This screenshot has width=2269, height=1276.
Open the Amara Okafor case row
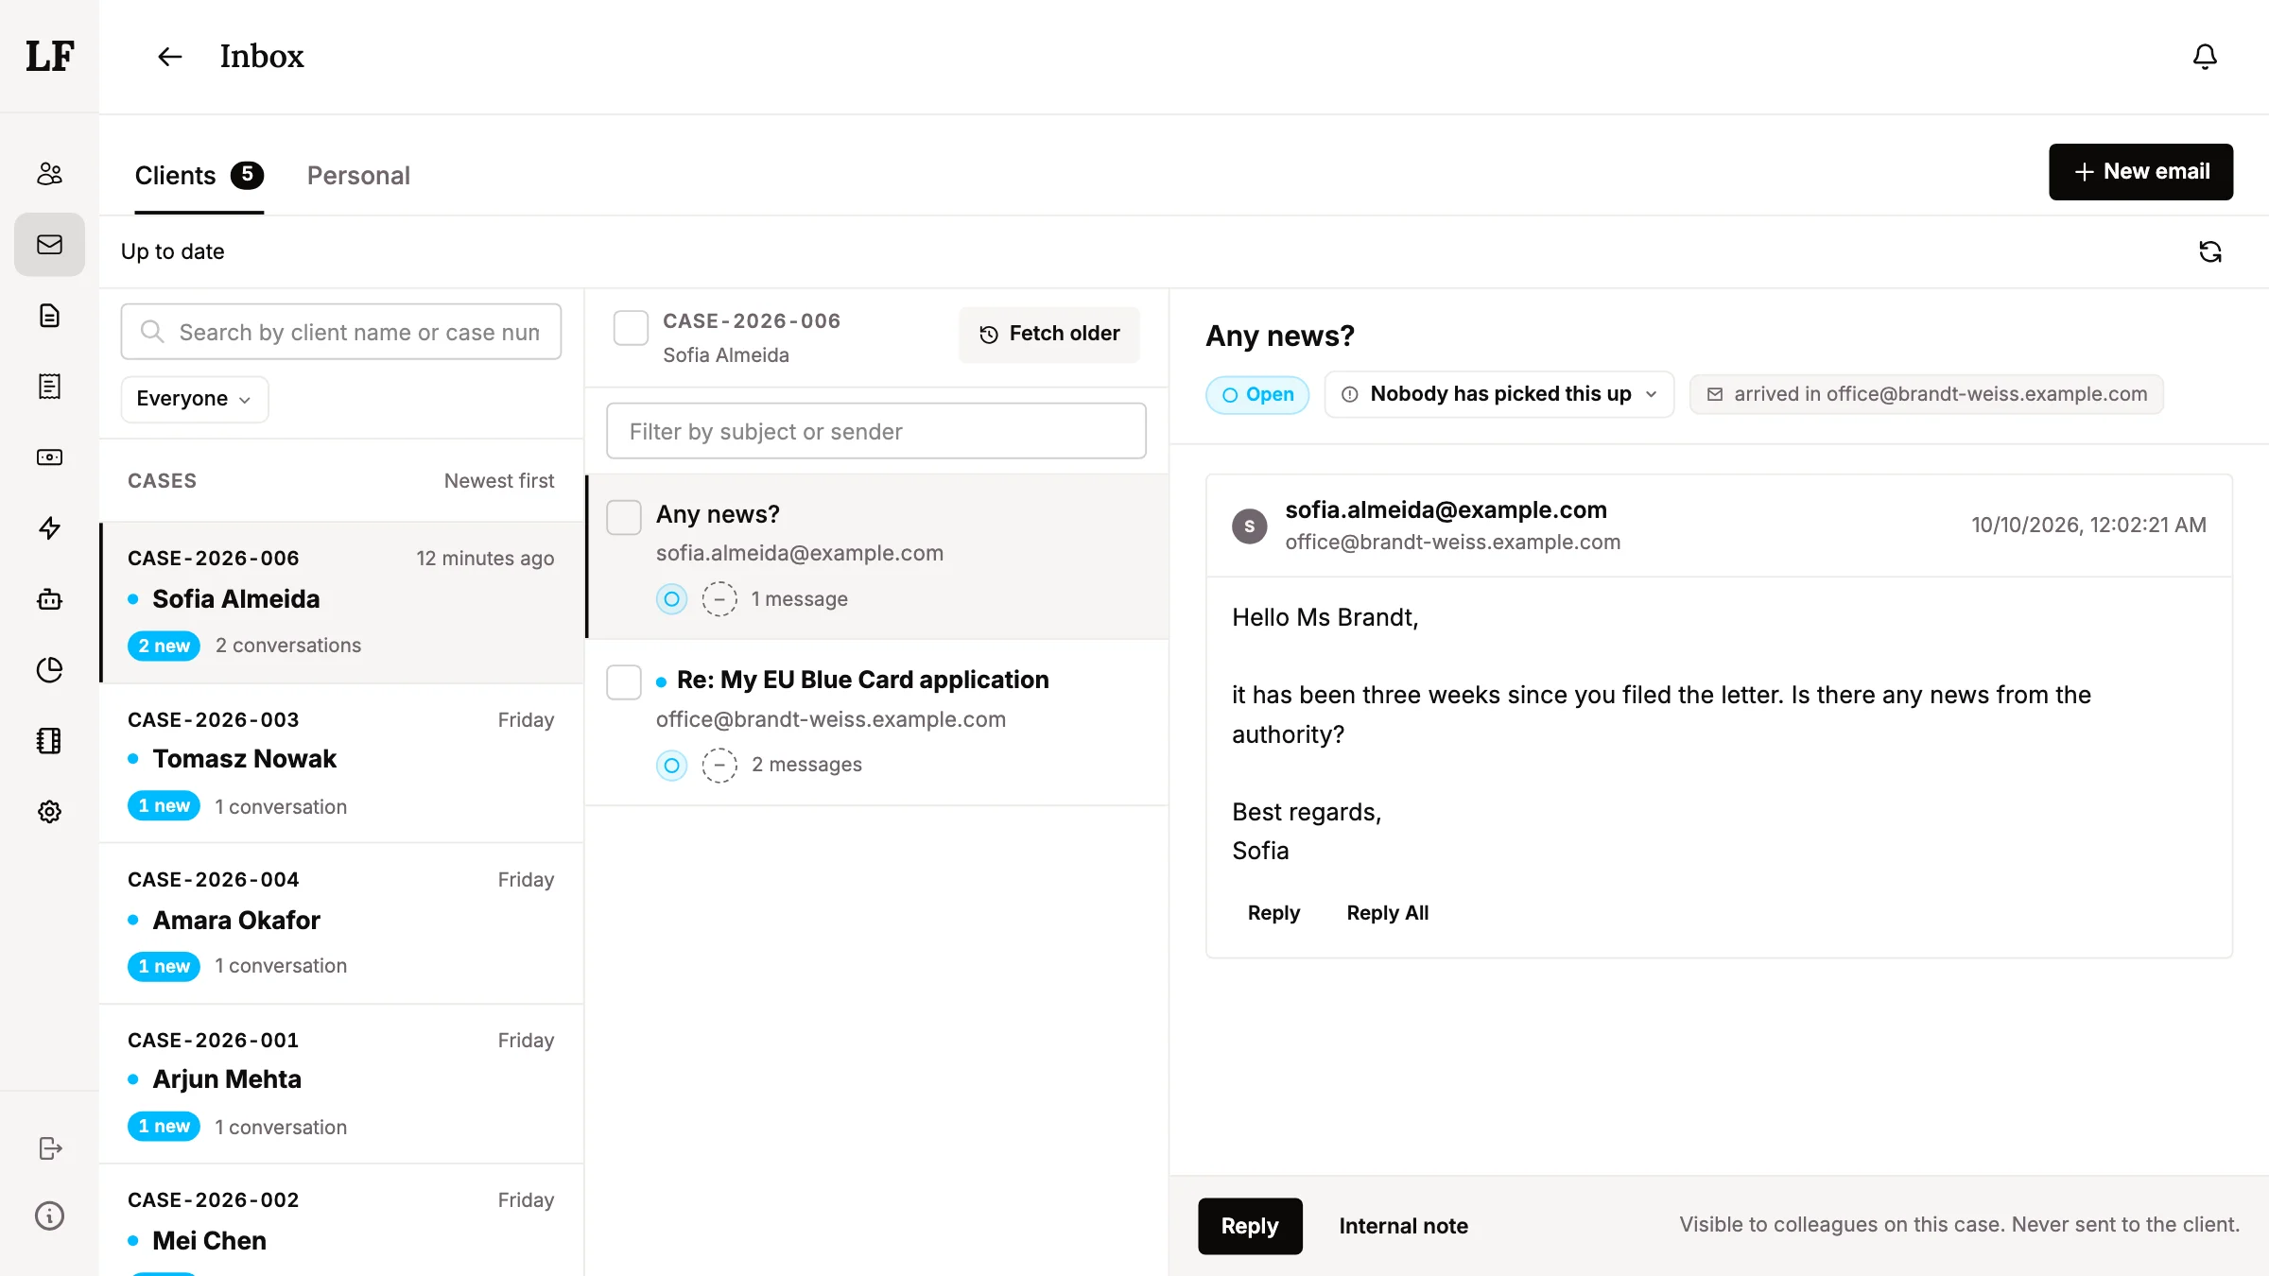coord(342,923)
